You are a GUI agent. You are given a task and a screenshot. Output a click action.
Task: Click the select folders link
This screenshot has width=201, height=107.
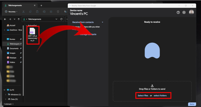[160, 95]
